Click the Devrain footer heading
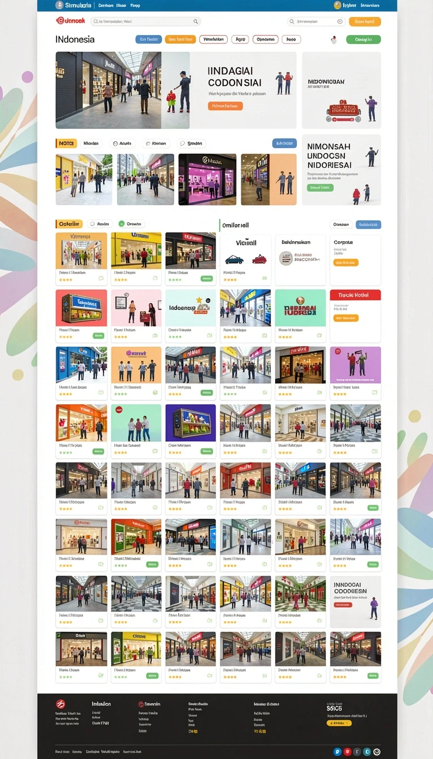Image resolution: width=433 pixels, height=759 pixels. tap(152, 704)
